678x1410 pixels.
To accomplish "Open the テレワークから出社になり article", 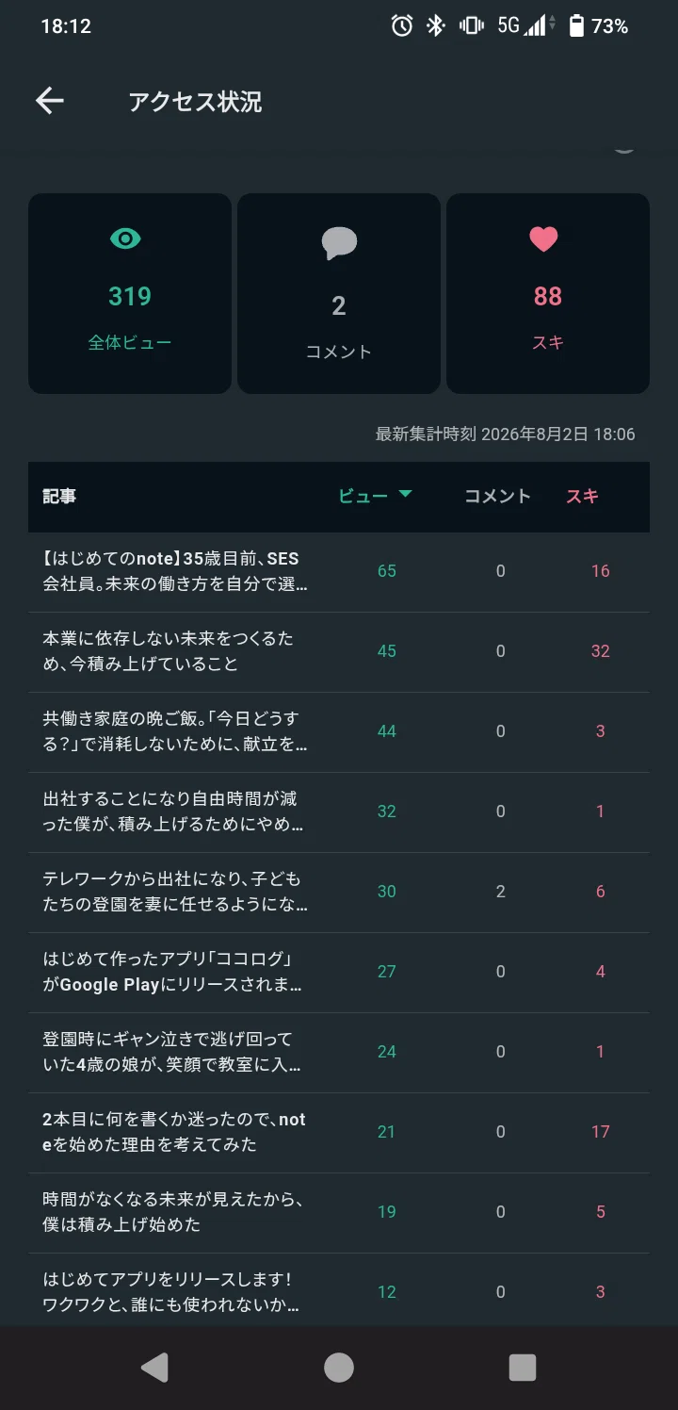I will coord(339,893).
